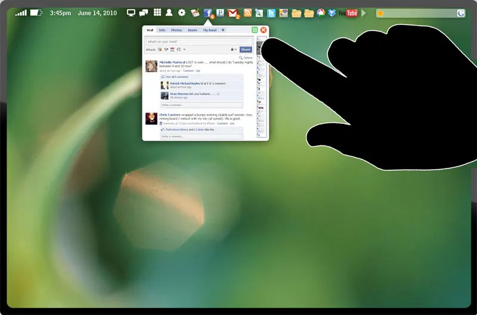477x315 pixels.
Task: Click Write a comment under Chris Cantore's post
Action: (x=202, y=137)
